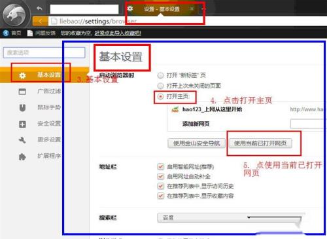This screenshot has width=327, height=239.
Task: Close the 设置-基本设置 tab
Action: tap(192, 9)
